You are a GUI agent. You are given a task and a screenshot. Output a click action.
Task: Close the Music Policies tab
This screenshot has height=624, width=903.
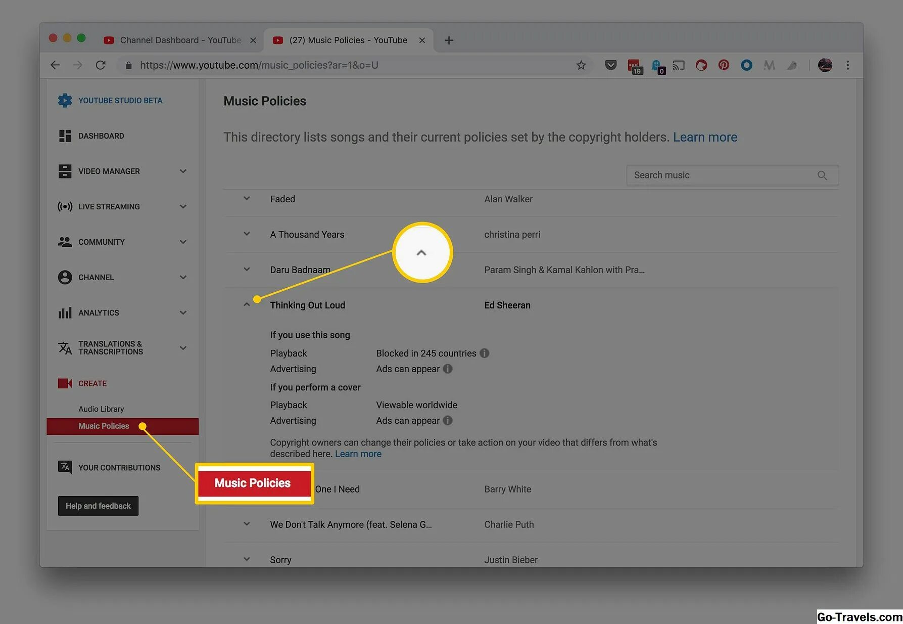(422, 40)
